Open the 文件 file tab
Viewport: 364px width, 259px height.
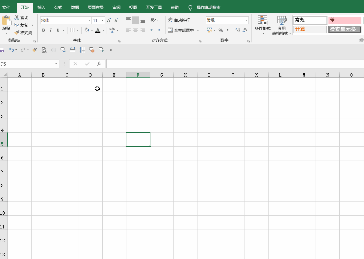[6, 8]
